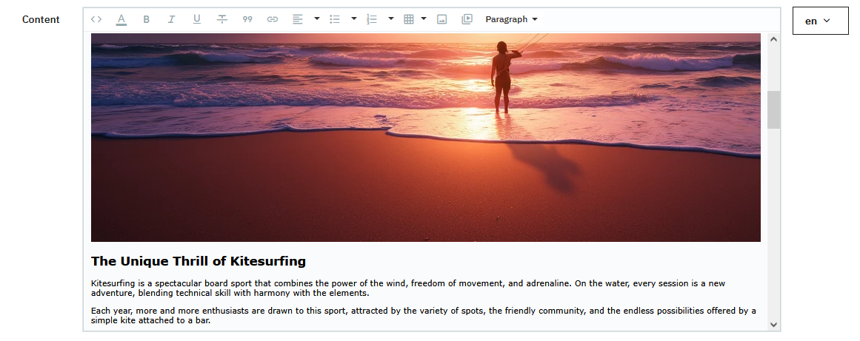Open the table options dropdown arrow
Image resolution: width=860 pixels, height=341 pixels.
[424, 19]
